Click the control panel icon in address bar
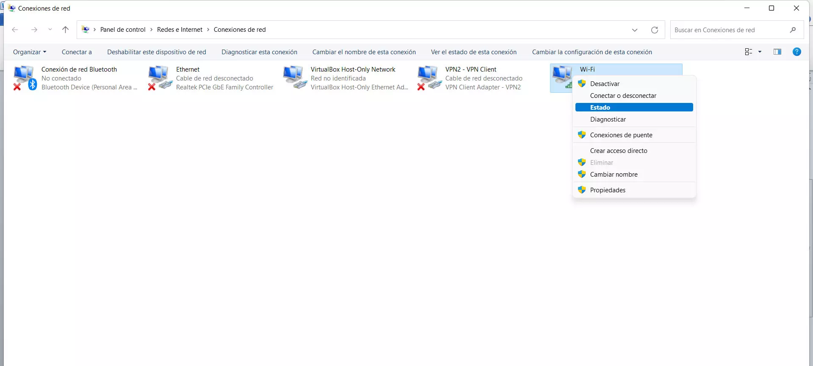The width and height of the screenshot is (813, 366). (x=86, y=30)
